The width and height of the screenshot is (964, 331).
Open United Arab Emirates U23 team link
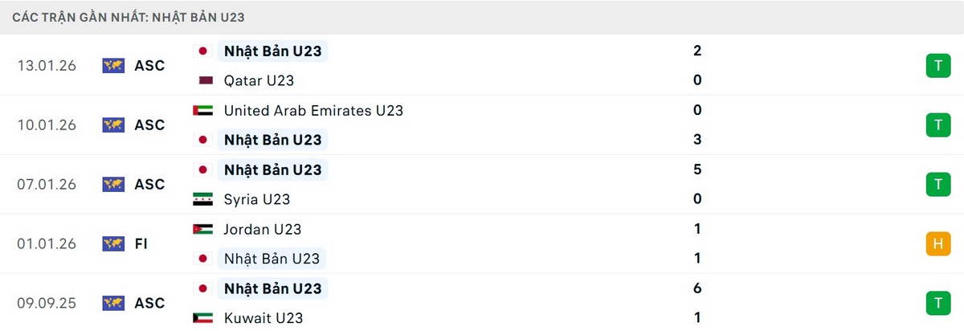[x=313, y=111]
